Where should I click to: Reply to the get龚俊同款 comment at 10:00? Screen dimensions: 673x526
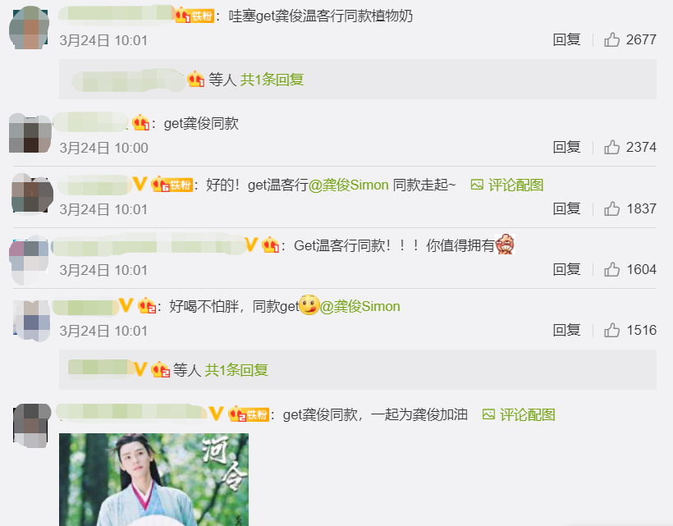point(566,147)
